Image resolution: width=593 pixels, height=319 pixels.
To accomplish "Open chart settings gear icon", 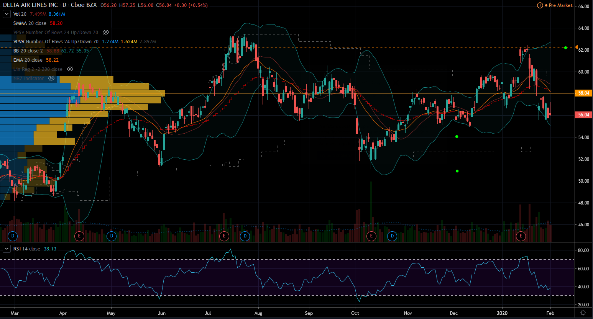I will [583, 313].
